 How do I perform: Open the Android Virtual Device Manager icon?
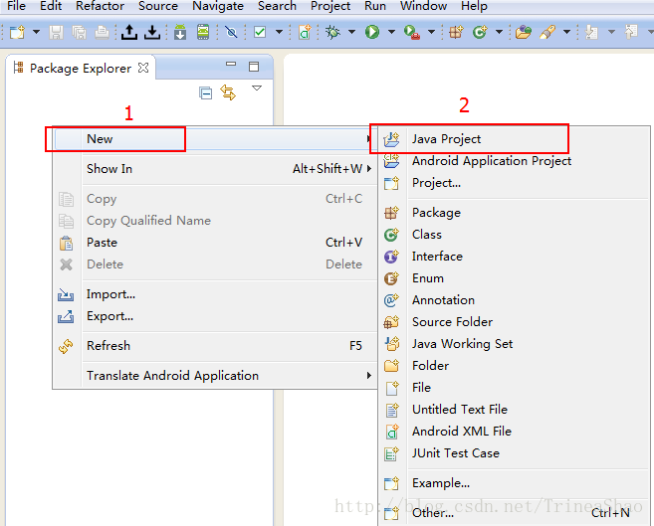(203, 32)
